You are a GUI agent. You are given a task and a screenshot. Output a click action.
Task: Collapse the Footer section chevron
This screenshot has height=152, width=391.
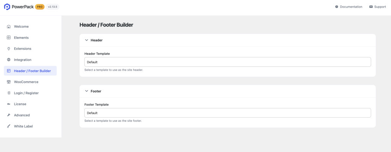87,91
